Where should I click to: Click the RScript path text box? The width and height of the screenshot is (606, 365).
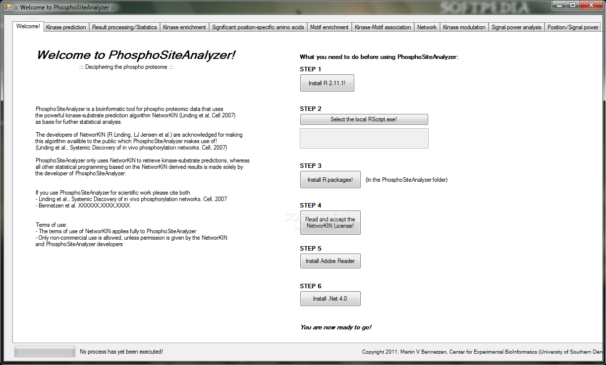click(364, 139)
